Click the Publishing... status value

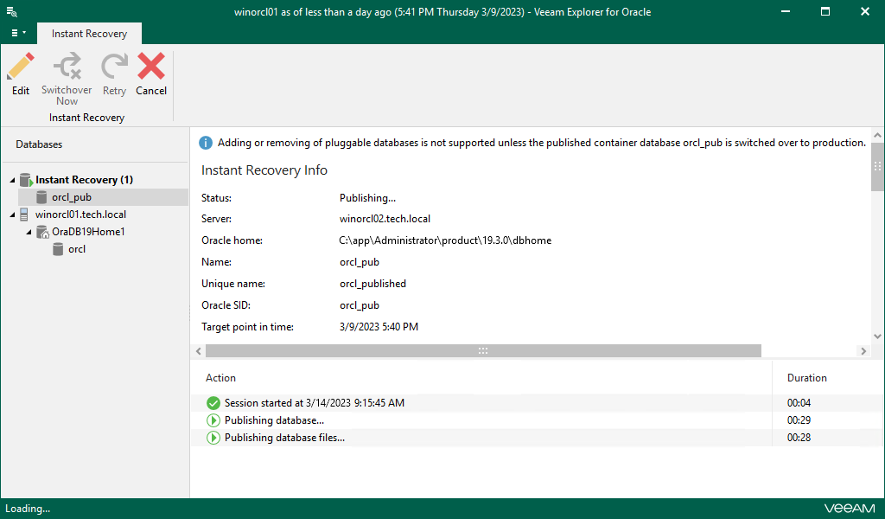pos(367,198)
